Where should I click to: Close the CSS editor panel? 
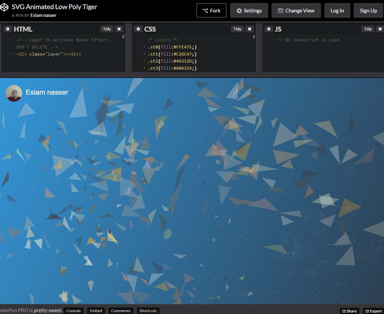[x=250, y=29]
